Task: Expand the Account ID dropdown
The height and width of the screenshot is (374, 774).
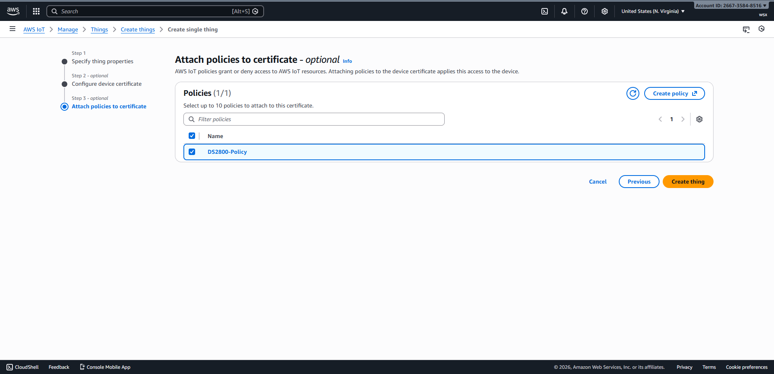Action: [x=730, y=6]
